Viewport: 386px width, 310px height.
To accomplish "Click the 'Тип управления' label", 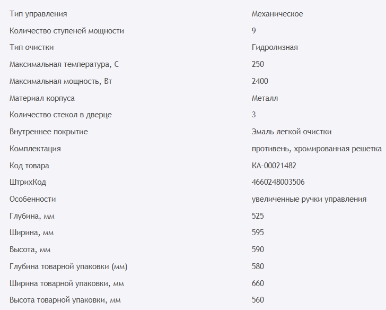I will [x=38, y=14].
